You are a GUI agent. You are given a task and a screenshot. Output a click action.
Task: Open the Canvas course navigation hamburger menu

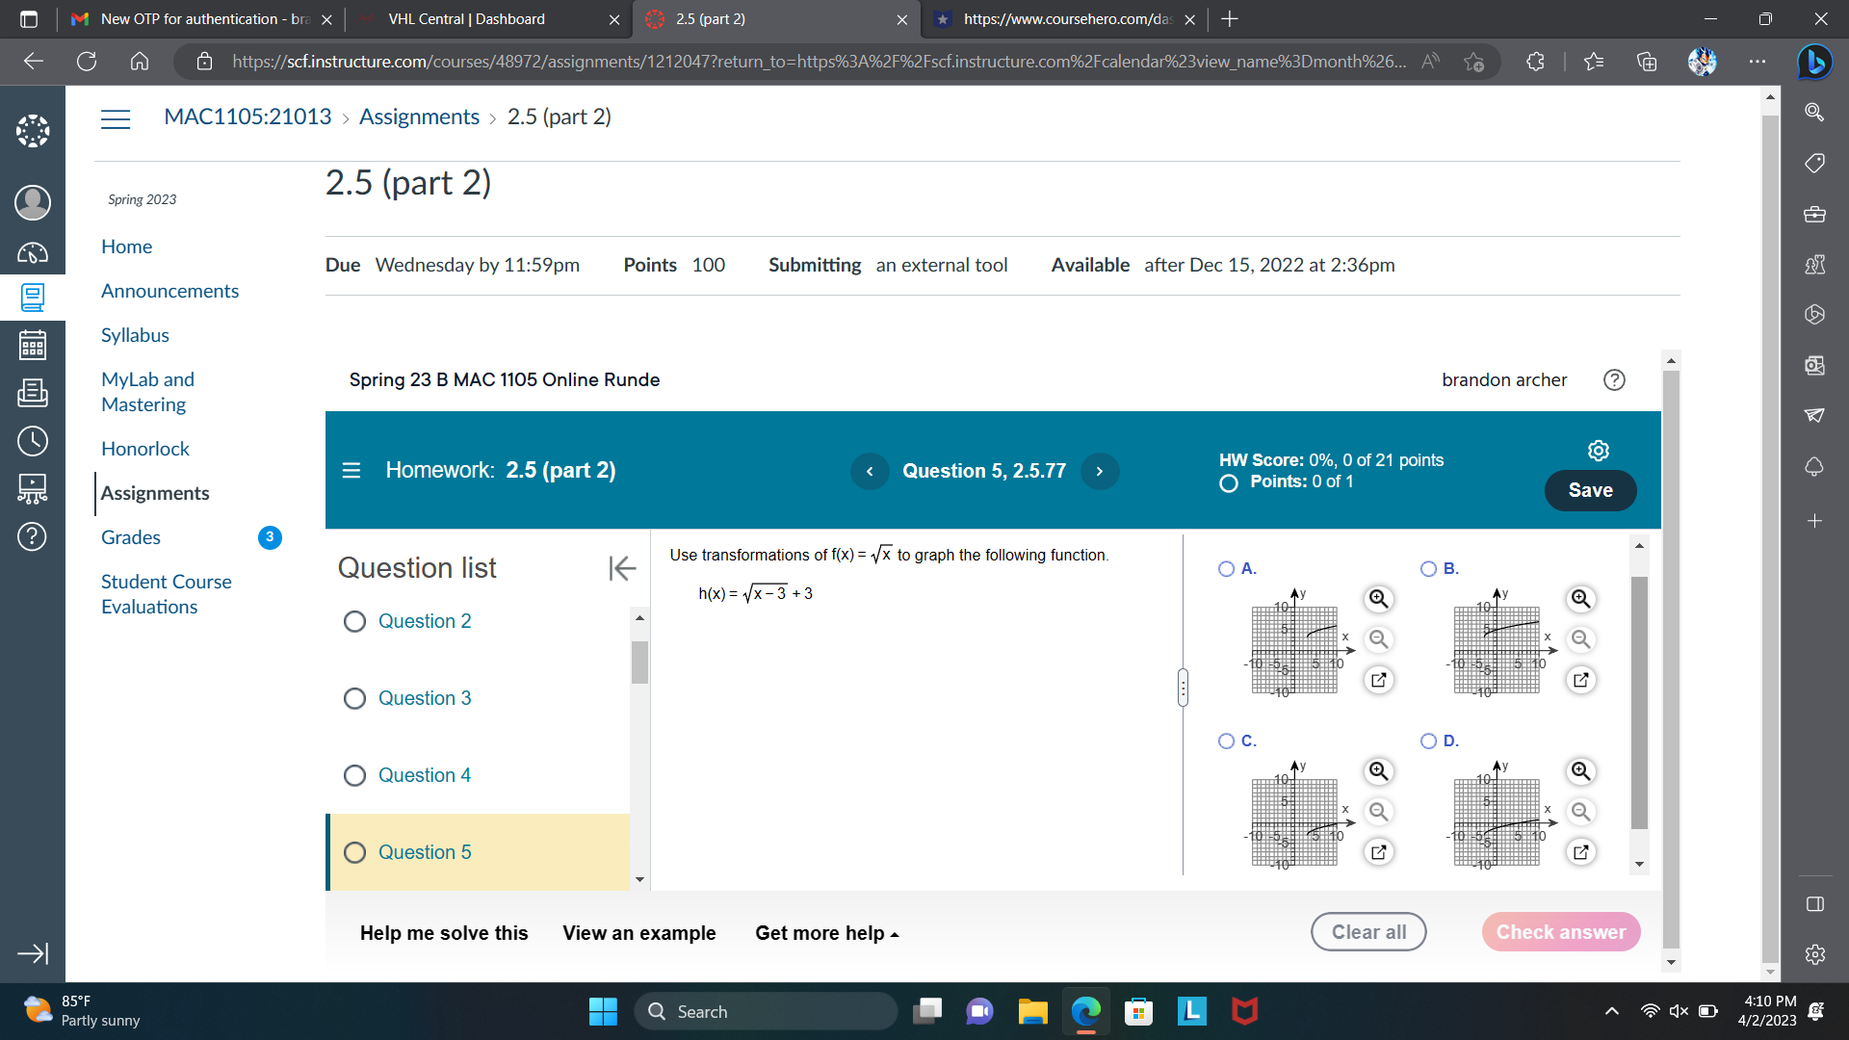point(116,118)
